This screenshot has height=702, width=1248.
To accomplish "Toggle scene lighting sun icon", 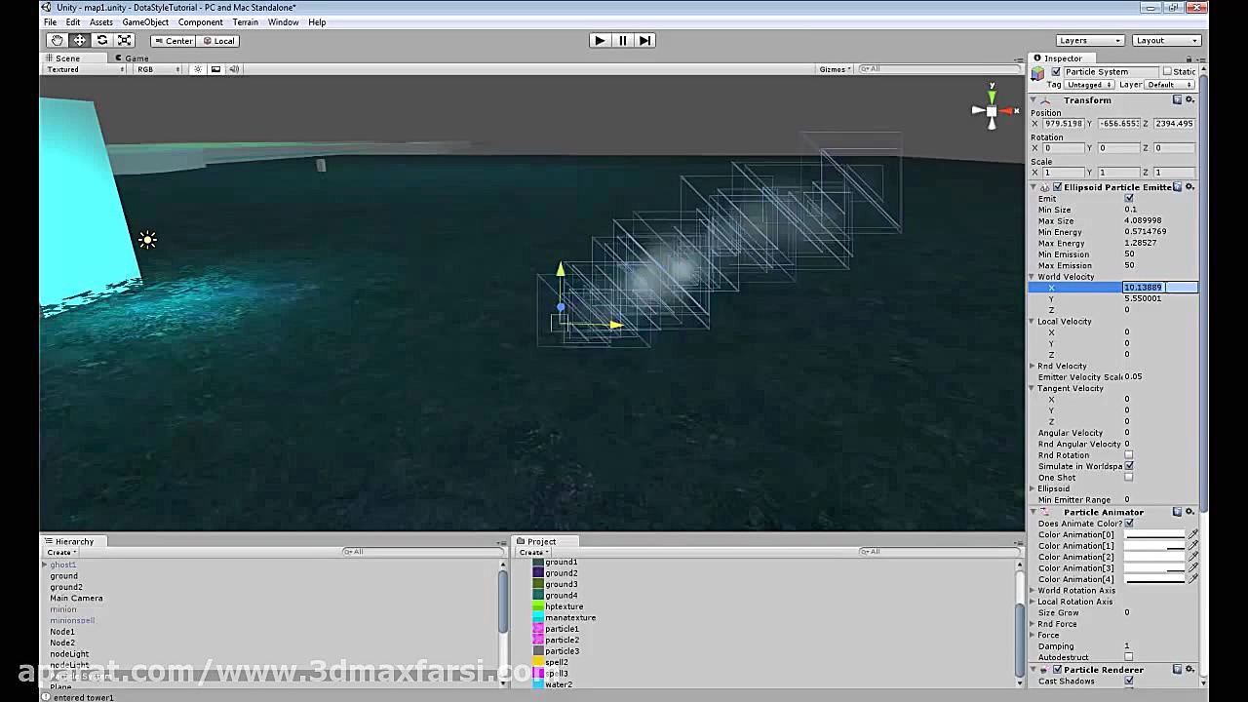I will (198, 69).
